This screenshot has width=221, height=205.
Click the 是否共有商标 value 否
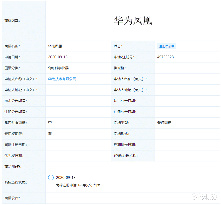pos(49,123)
